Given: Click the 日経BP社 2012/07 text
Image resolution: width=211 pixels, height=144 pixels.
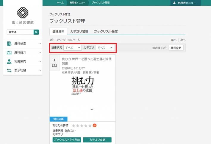Looking at the screenshot, I should coord(73,68).
